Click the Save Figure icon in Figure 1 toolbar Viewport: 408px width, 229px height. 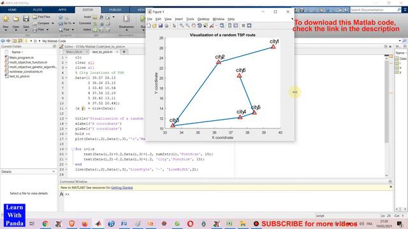[161, 25]
